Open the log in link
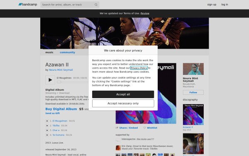Screen dimensions: 249x156 pos(225,5)
